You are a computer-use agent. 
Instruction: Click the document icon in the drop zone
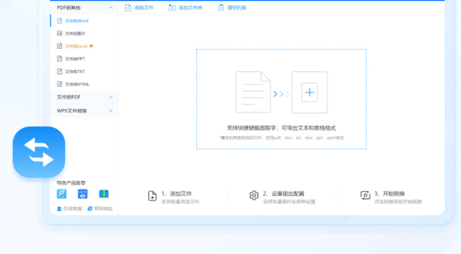coord(253,92)
